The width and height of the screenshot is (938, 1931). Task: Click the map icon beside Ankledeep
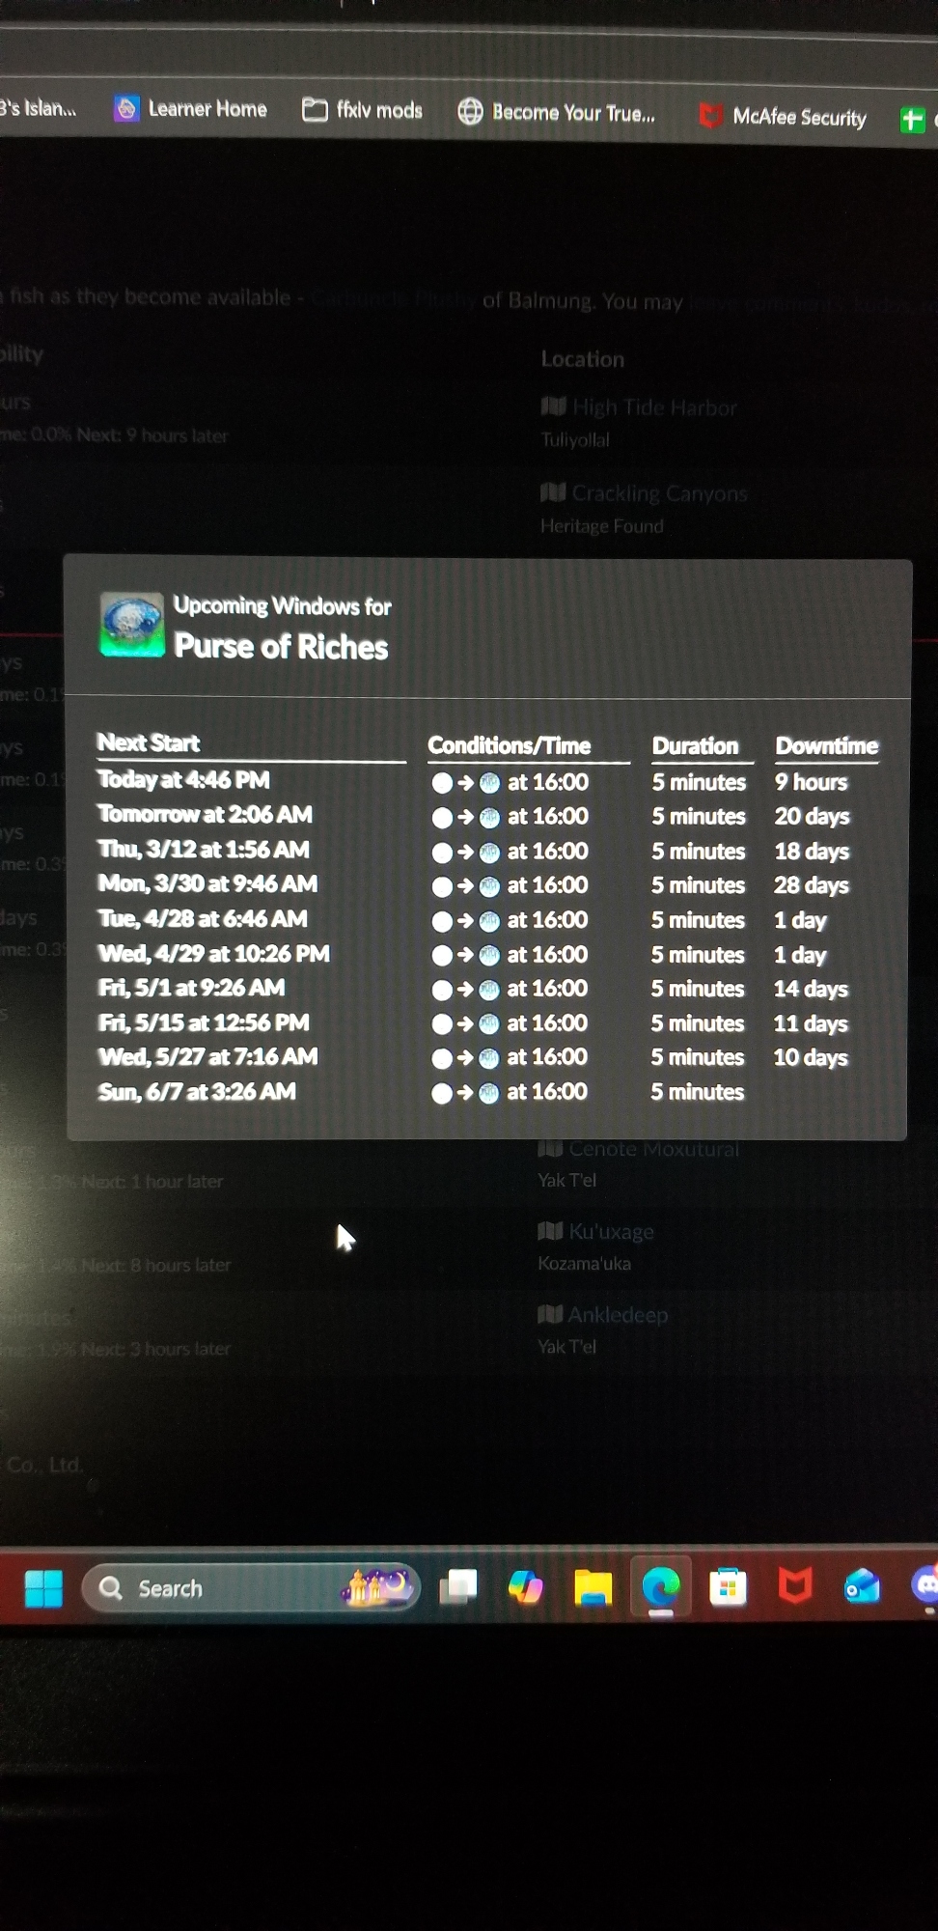coord(550,1314)
